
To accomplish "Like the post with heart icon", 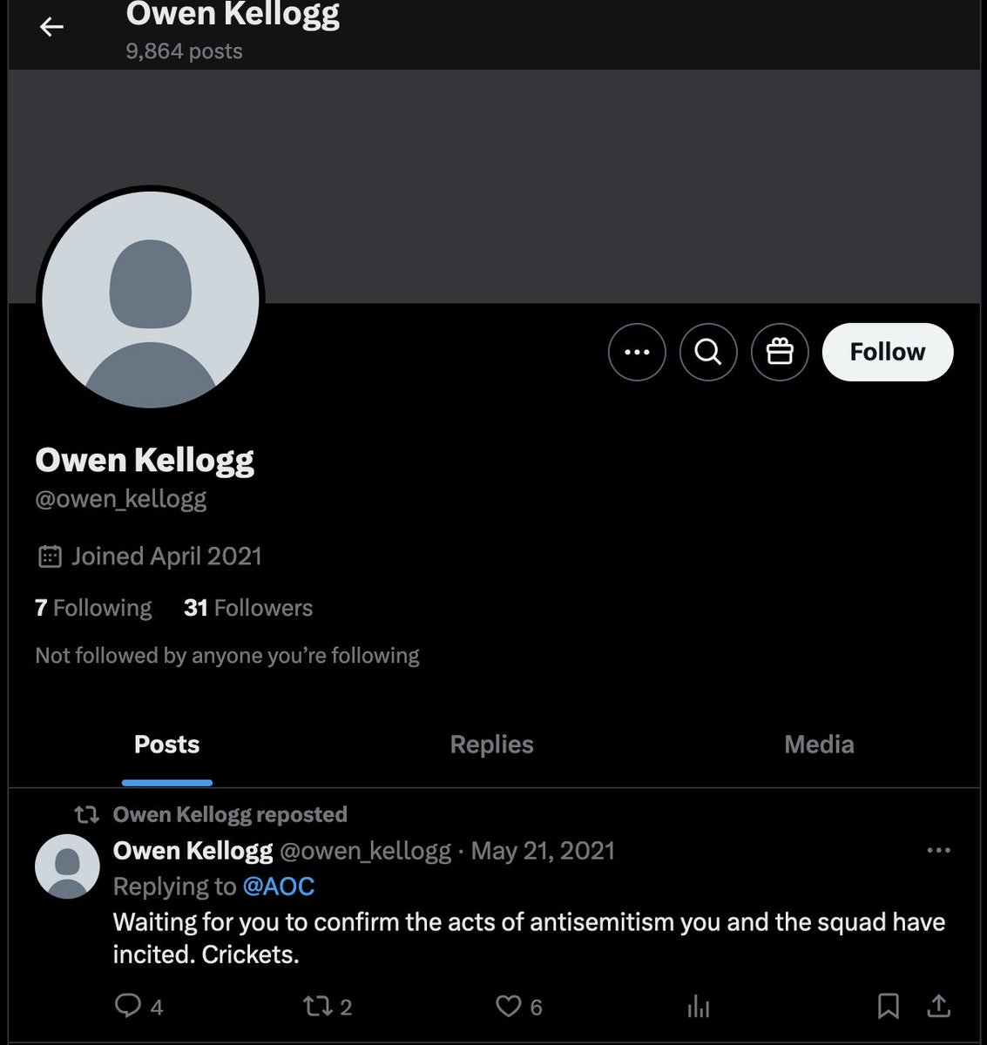I will click(508, 1006).
